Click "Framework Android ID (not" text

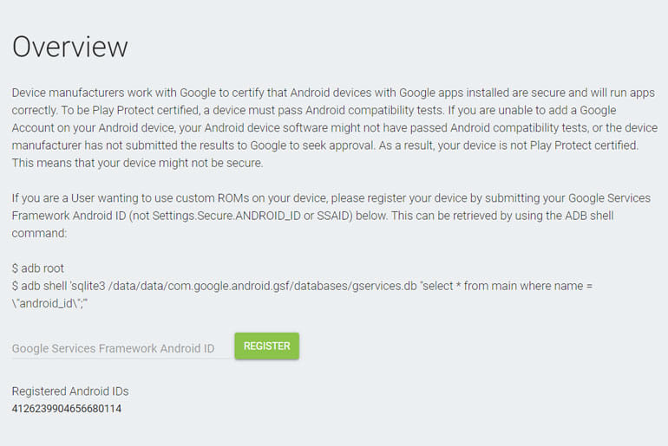[x=83, y=217]
